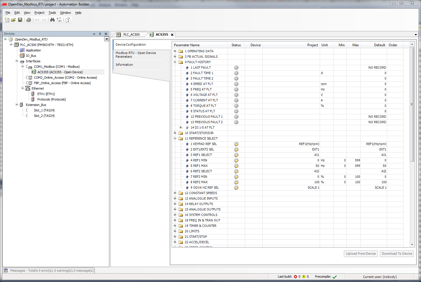This screenshot has height=282, width=421.
Task: Collapse the 11 REFERENCE SELECT group
Action: pyautogui.click(x=175, y=138)
